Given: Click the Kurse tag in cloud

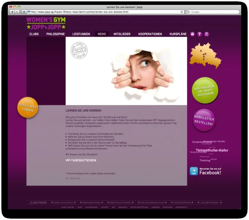Looking at the screenshot, I should click(214, 159).
